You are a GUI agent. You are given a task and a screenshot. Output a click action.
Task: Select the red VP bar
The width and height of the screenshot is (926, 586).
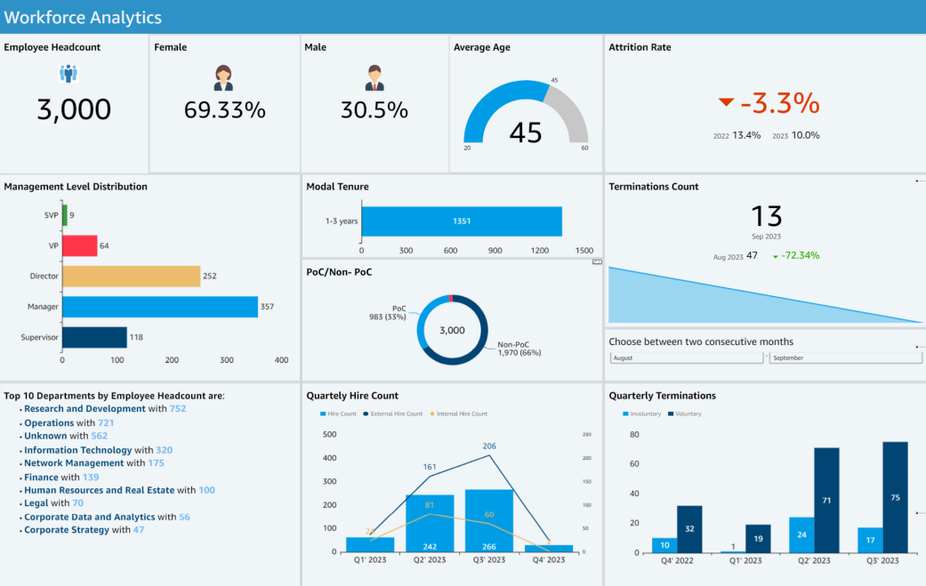[80, 245]
